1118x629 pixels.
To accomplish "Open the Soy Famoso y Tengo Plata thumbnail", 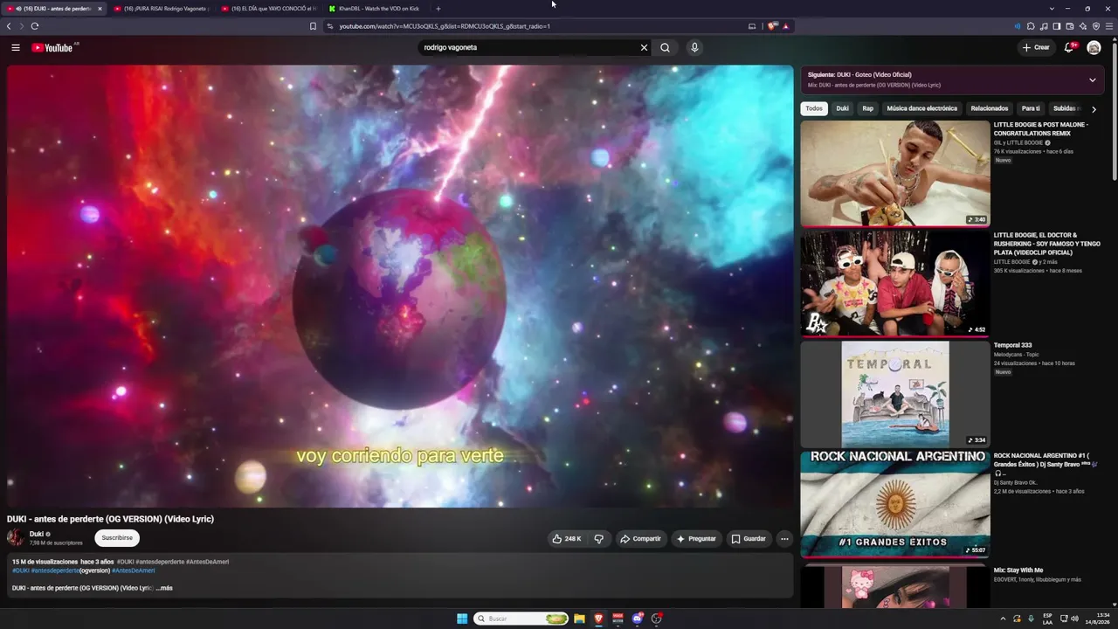I will pyautogui.click(x=895, y=283).
